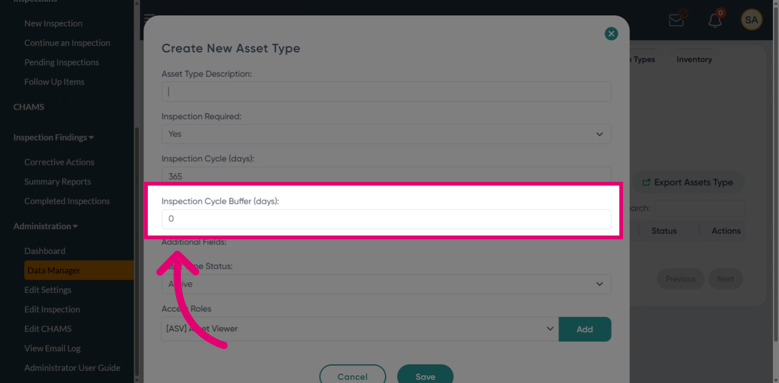Open Edit CHAMS

[x=48, y=329]
